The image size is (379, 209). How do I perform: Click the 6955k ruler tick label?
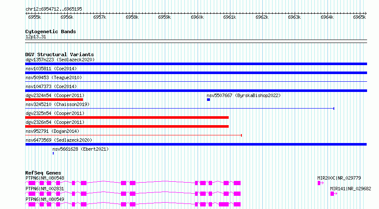click(34, 17)
